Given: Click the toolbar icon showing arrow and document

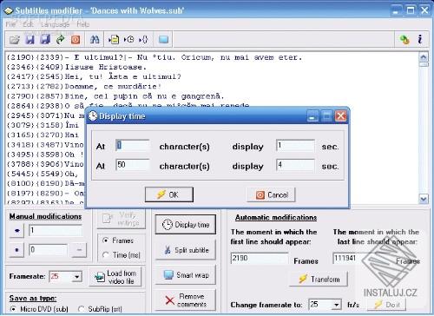Looking at the screenshot, I should click(x=114, y=39).
